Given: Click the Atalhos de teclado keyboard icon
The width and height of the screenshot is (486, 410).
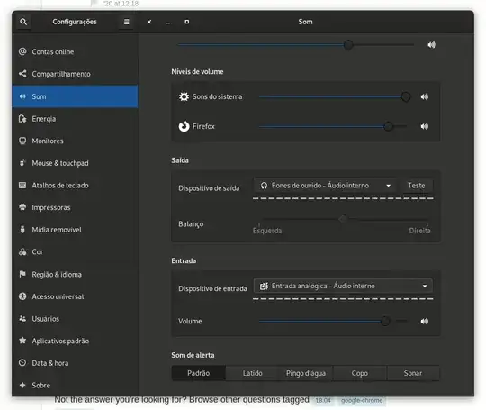Looking at the screenshot, I should coord(22,186).
